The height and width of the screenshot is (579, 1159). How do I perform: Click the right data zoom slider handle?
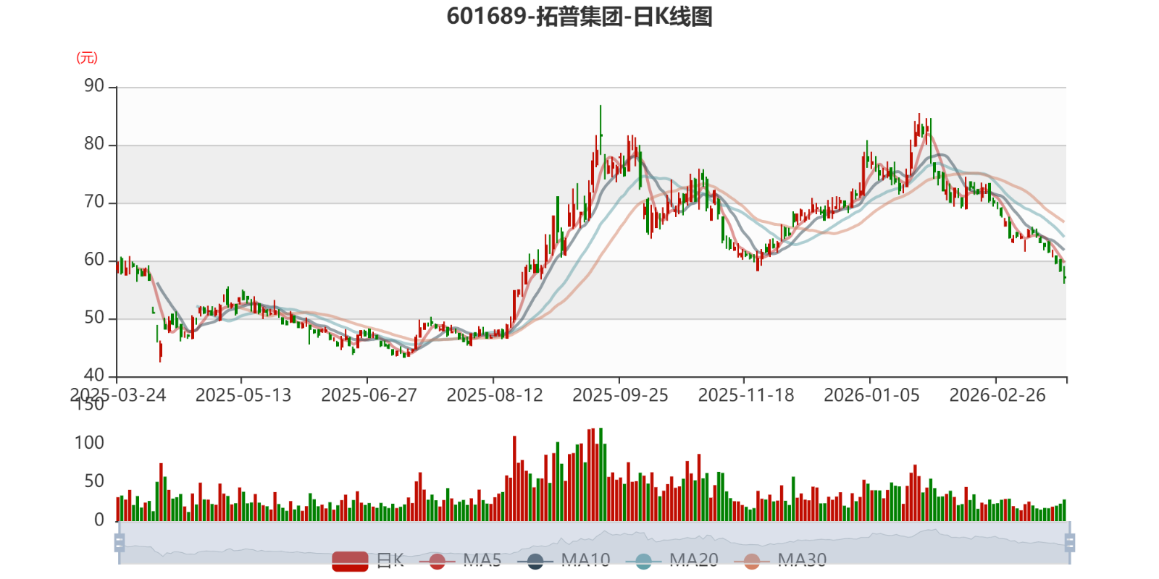[x=1069, y=543]
